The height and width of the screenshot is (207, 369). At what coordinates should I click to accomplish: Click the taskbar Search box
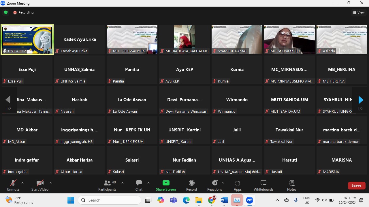point(110,200)
